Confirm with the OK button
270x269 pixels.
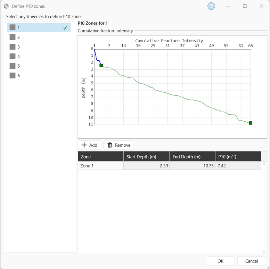[x=220, y=261]
